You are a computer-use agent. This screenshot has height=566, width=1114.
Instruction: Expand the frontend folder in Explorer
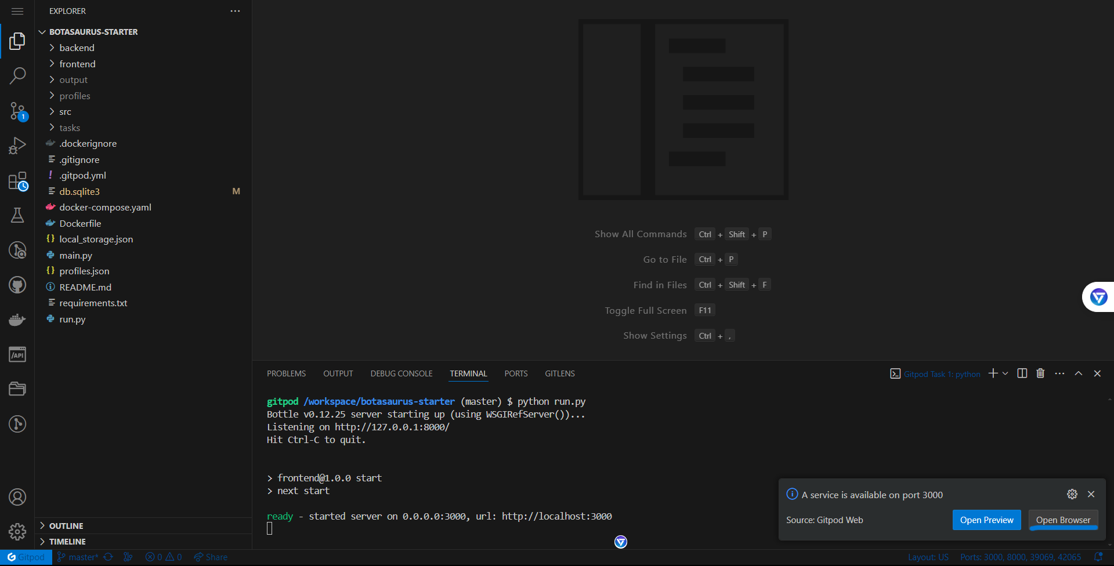tap(78, 64)
